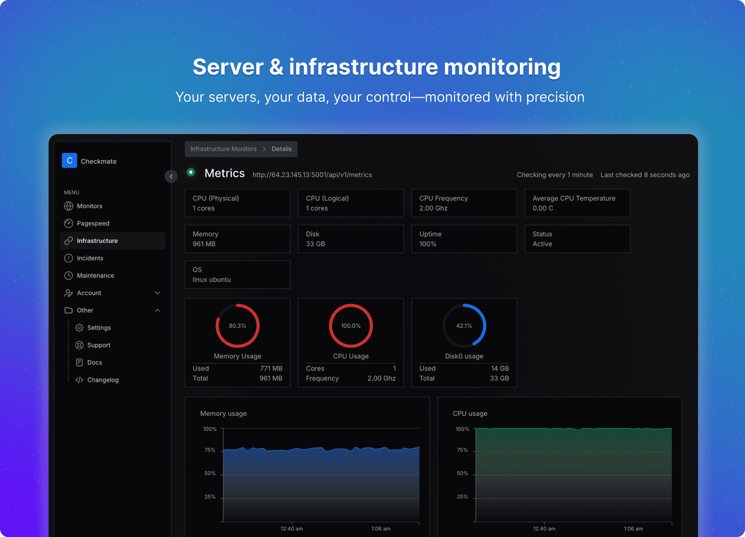745x537 pixels.
Task: Open the Monitors menu item
Action: [113, 206]
